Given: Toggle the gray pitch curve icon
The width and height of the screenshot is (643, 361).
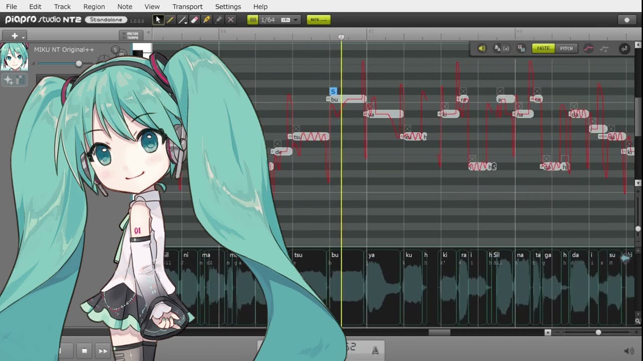Looking at the screenshot, I should (x=604, y=49).
